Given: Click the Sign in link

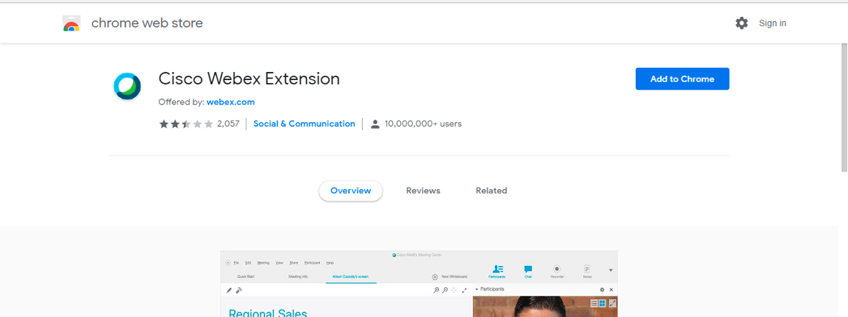Looking at the screenshot, I should (773, 23).
